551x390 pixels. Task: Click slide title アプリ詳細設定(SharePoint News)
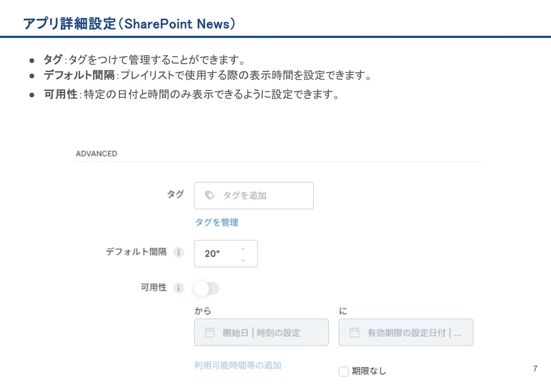[x=129, y=23]
